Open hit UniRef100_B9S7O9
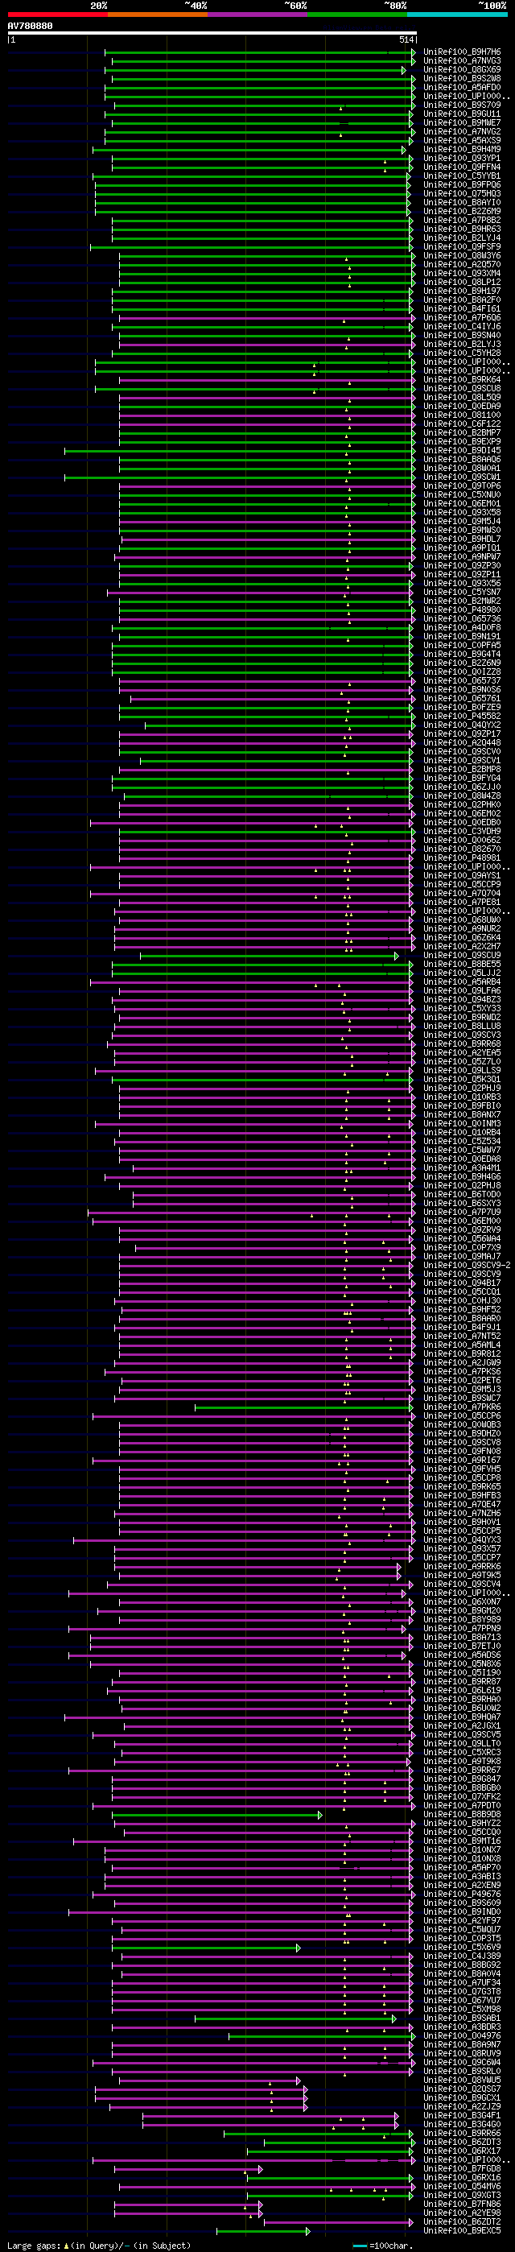The image size is (515, 2252). click(463, 105)
